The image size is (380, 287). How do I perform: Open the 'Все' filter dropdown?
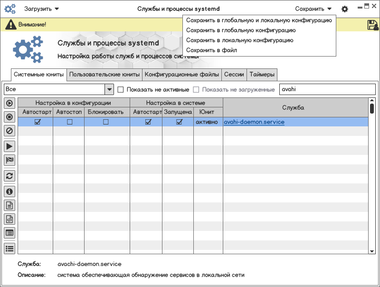click(x=109, y=89)
